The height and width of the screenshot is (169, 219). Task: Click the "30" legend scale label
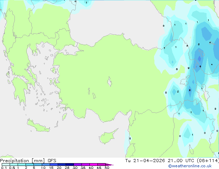(75, 168)
